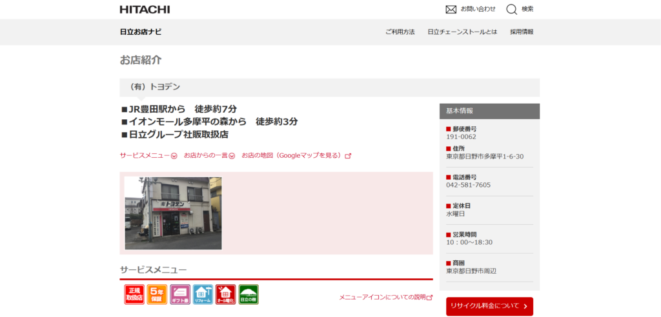661x317 pixels.
Task: Jump to サービスメニュー section anchor
Action: click(x=148, y=156)
